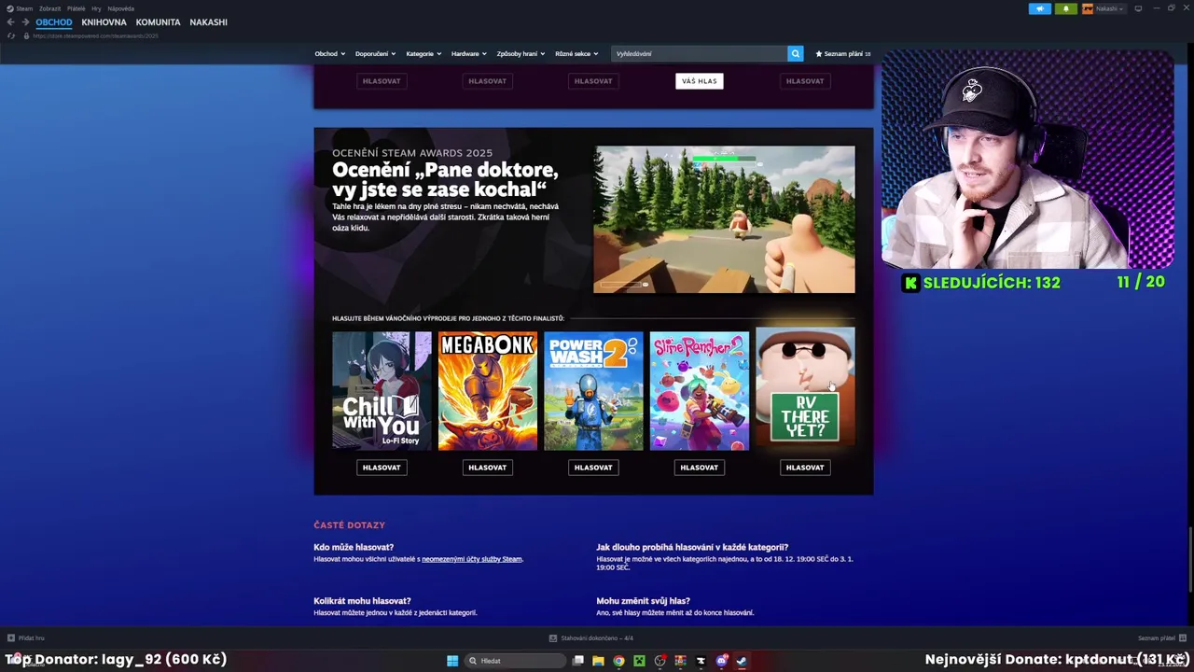
Task: Focus the Windows Hledat search box
Action: coord(516,661)
